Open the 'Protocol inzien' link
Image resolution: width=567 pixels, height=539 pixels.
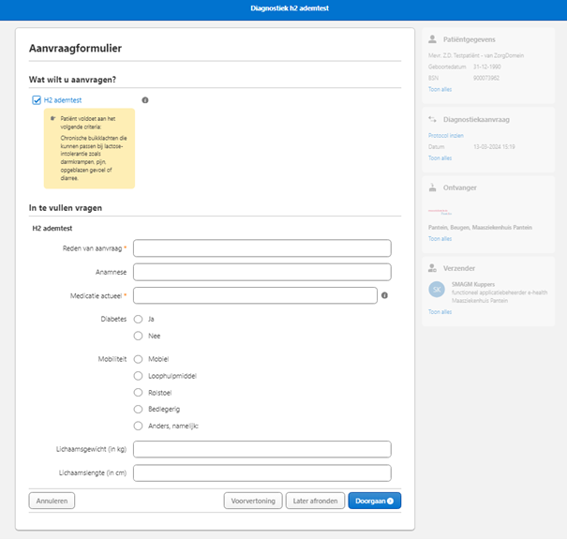tap(445, 136)
